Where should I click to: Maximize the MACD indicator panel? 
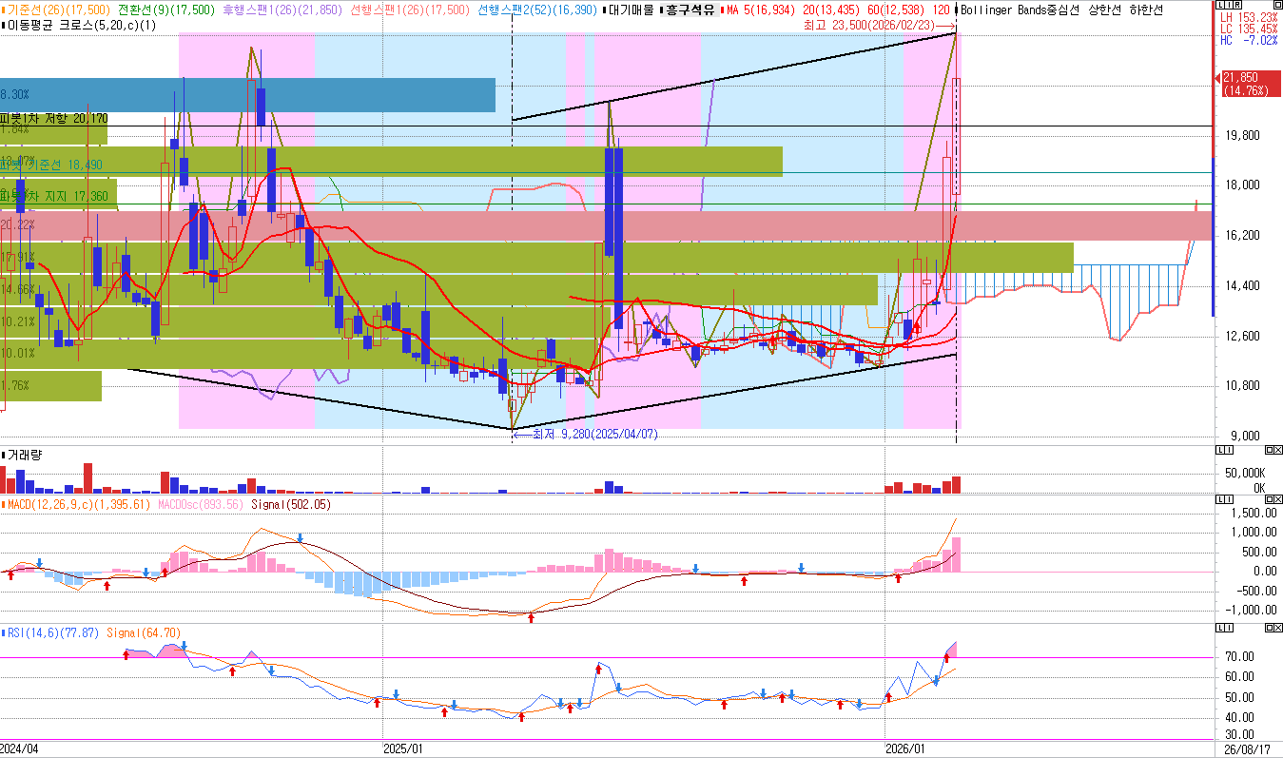point(1270,499)
